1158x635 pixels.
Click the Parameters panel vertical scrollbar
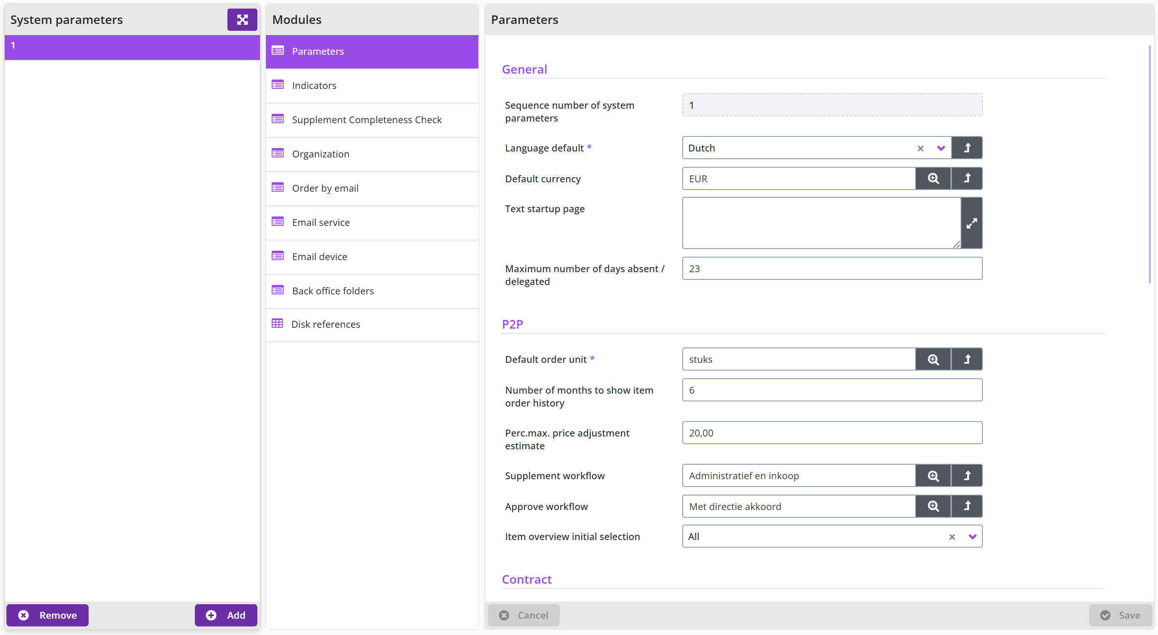1150,164
